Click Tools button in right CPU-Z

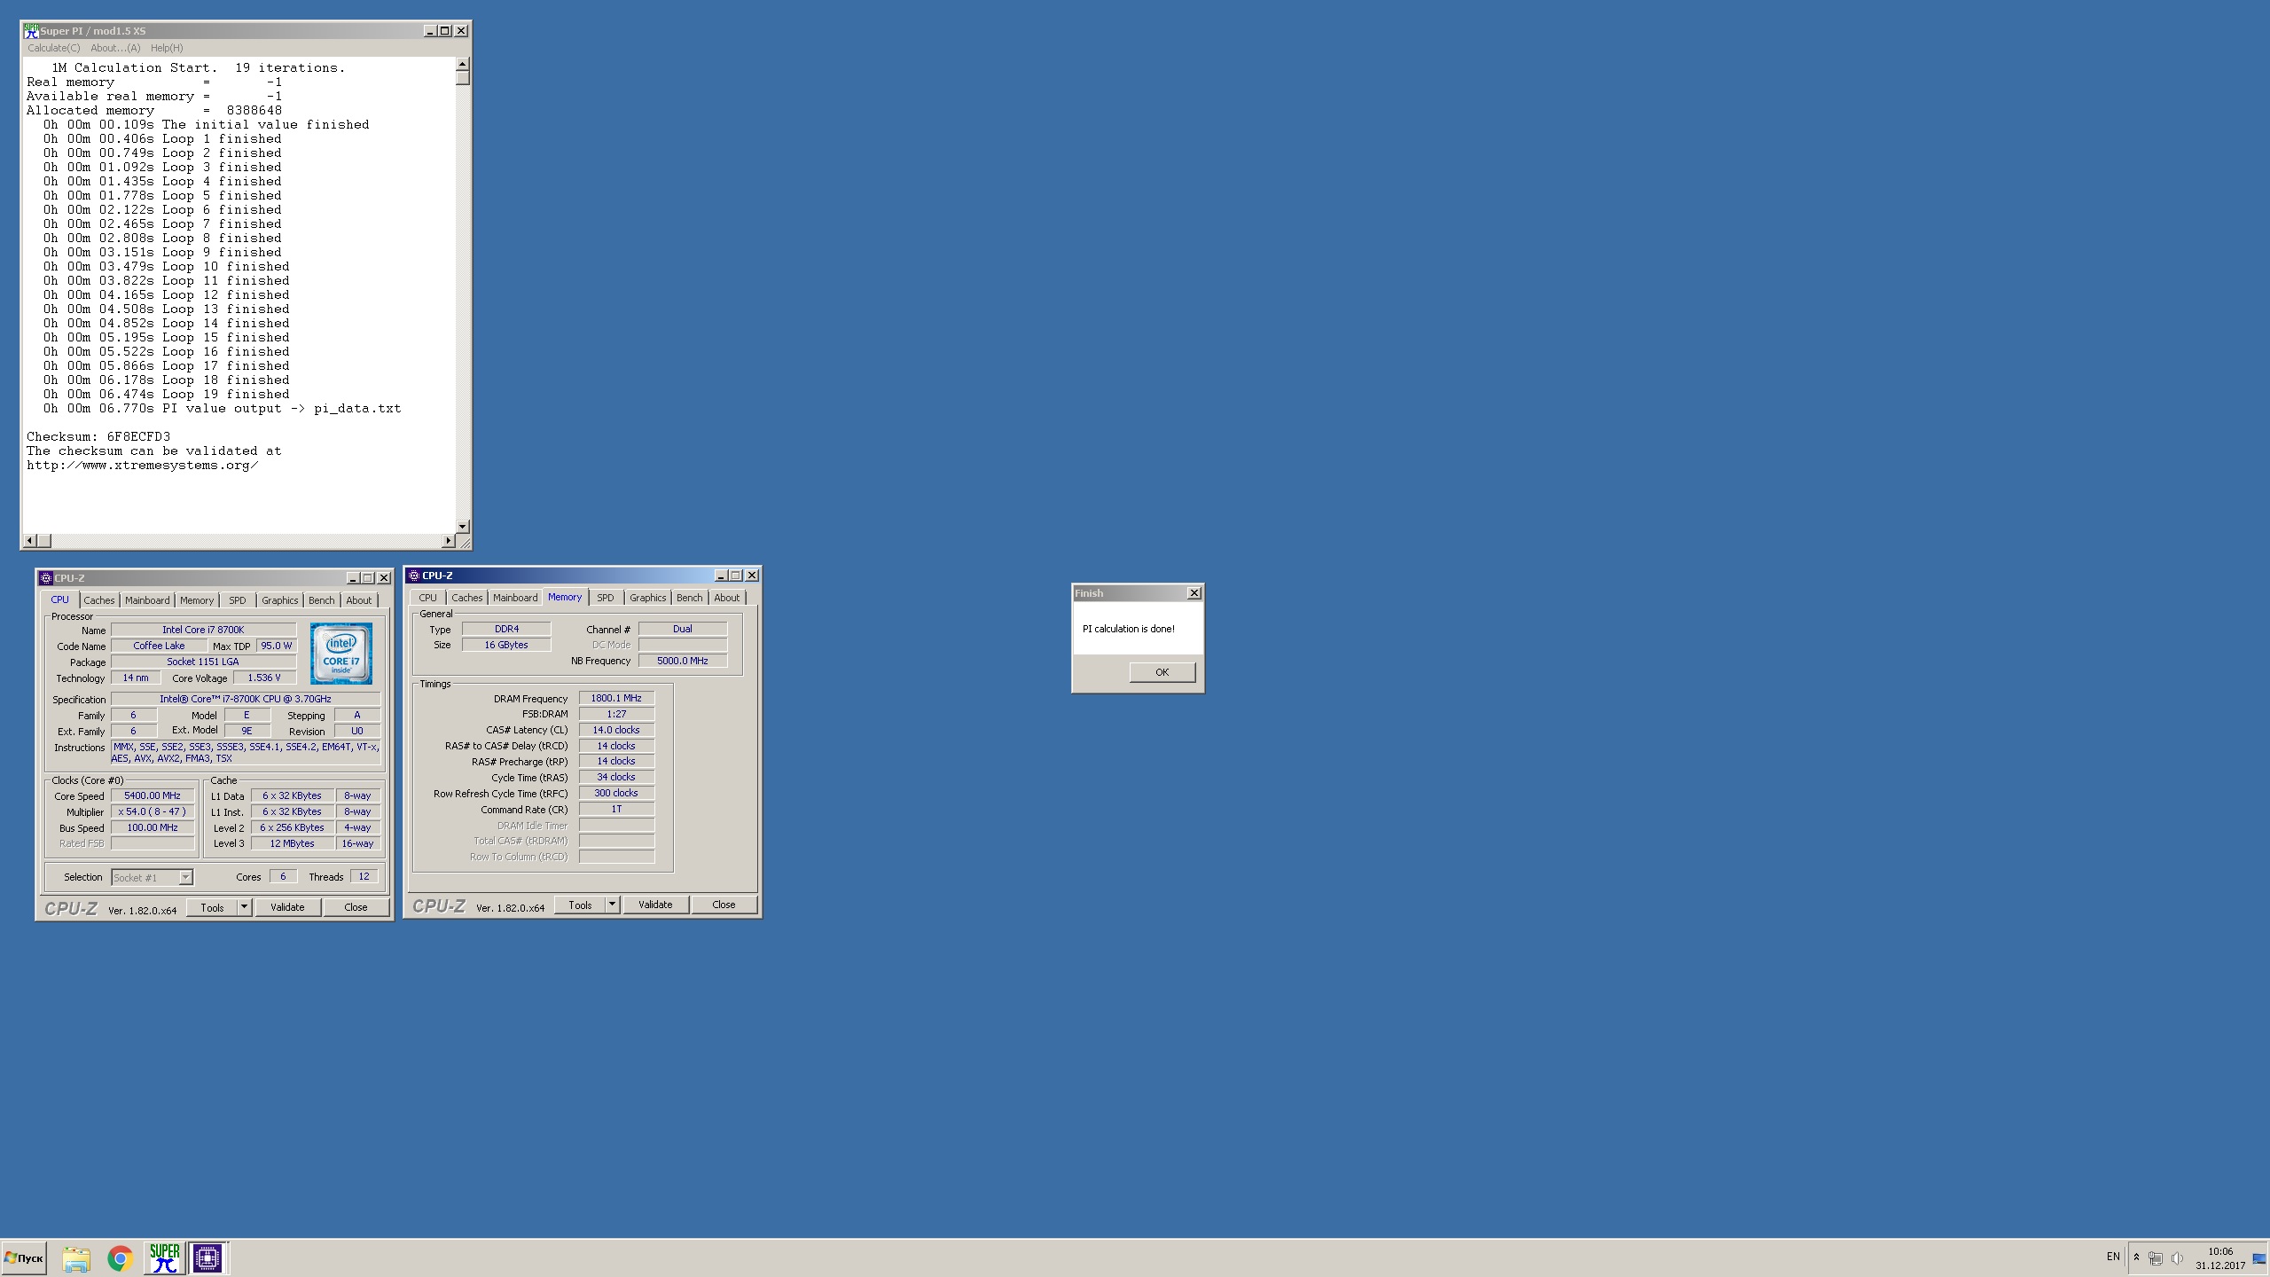(x=580, y=905)
